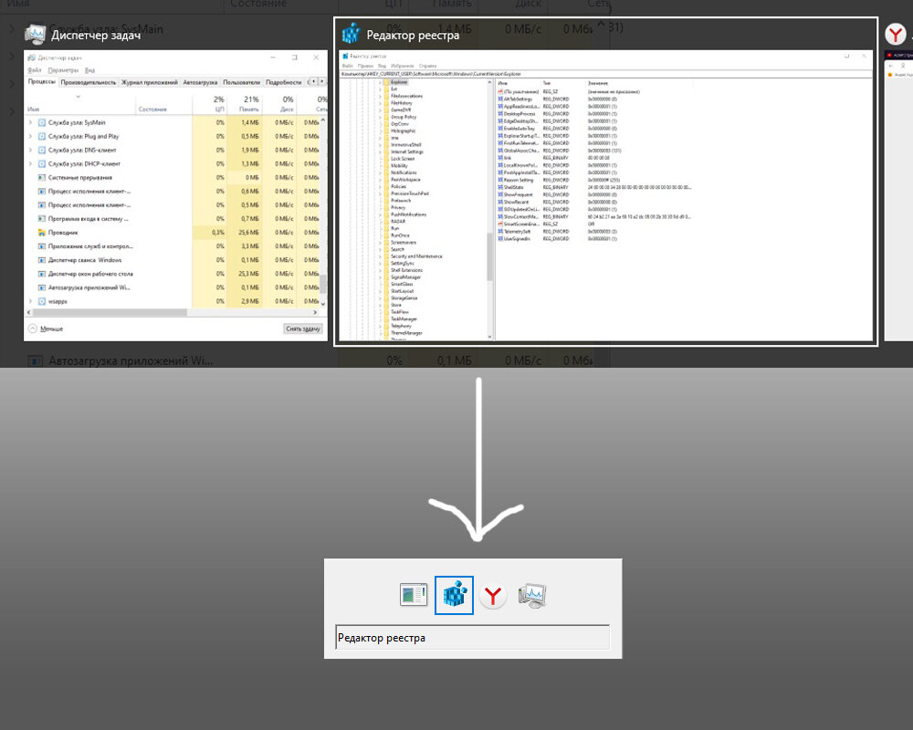Screen dimensions: 913x730
Task: Open the Файл menu in the Task Manager preview
Action: (x=35, y=70)
